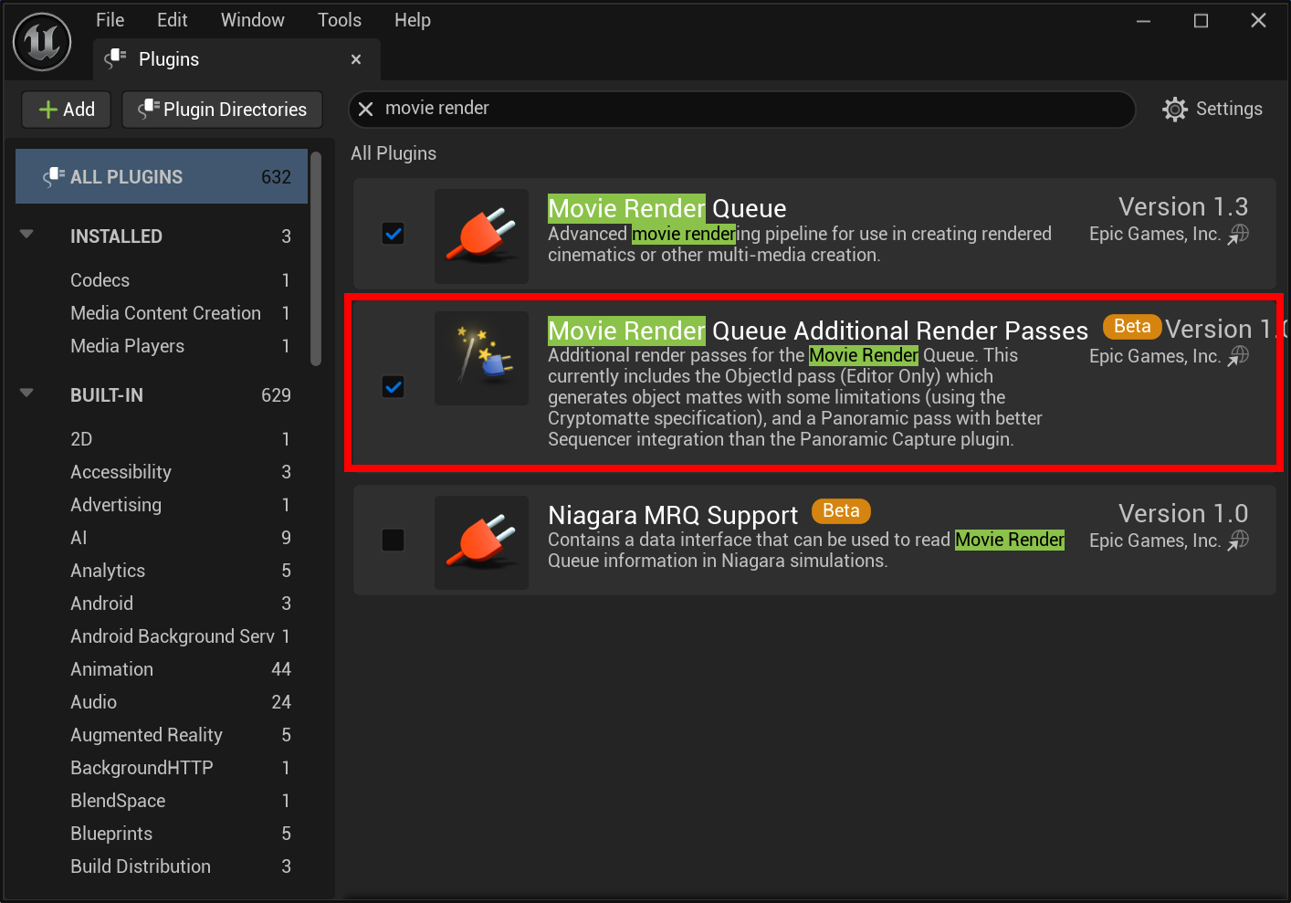Image resolution: width=1291 pixels, height=903 pixels.
Task: Click the Niagara MRQ Support plug thumbnail
Action: 481,542
